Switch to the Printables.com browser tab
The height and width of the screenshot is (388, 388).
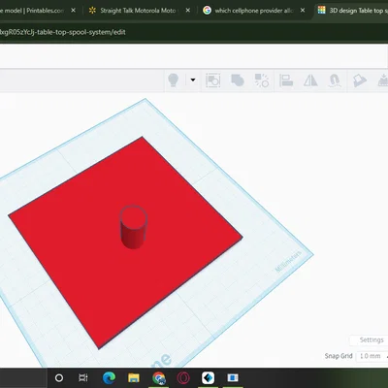click(x=32, y=11)
